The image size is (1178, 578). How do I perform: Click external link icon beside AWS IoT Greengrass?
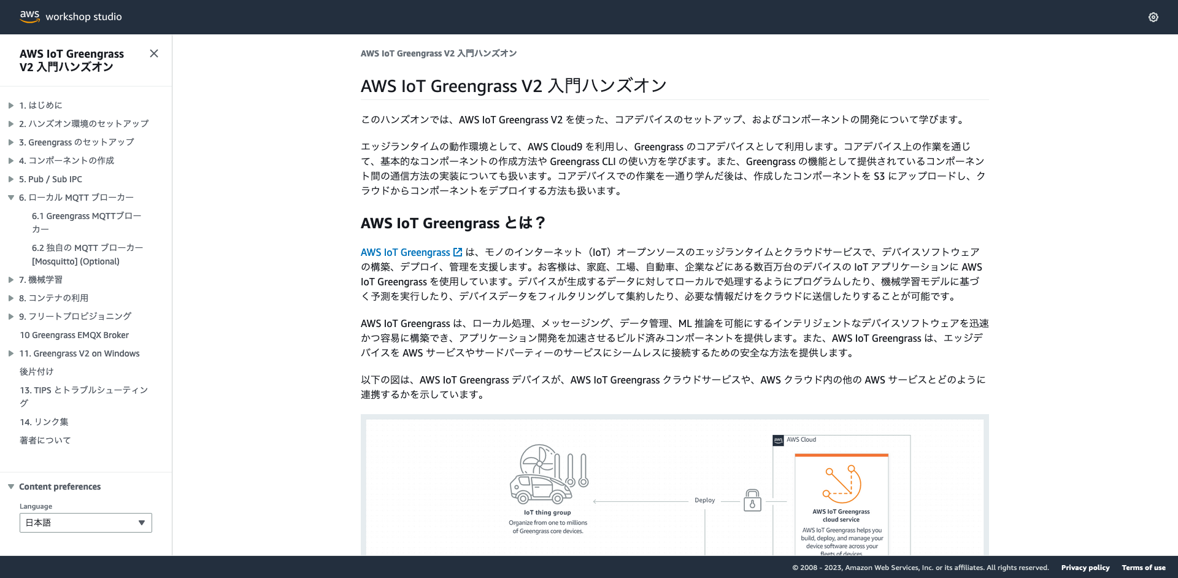coord(458,252)
